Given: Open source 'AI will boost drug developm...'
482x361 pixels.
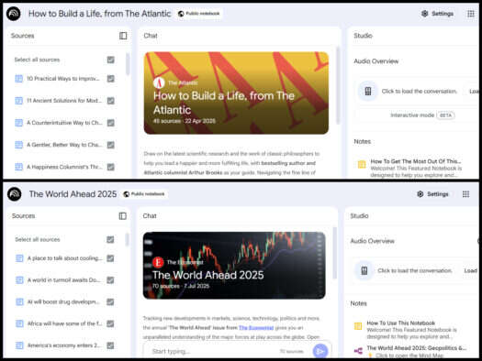Looking at the screenshot, I should coord(63,301).
